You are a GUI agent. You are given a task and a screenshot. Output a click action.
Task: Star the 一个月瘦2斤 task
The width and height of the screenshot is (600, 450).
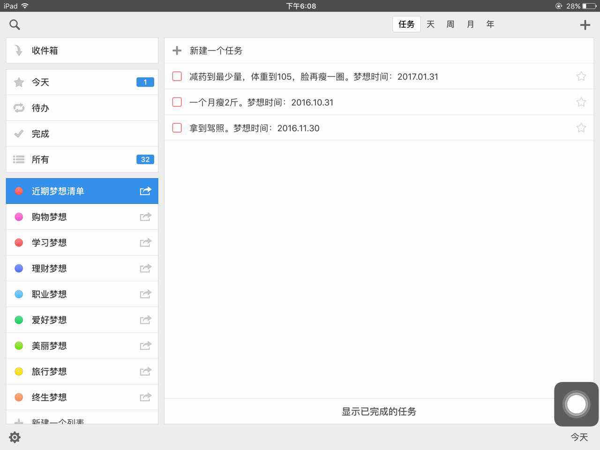pyautogui.click(x=581, y=102)
